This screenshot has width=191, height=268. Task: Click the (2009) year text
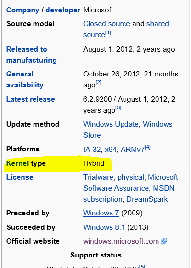pyautogui.click(x=132, y=214)
